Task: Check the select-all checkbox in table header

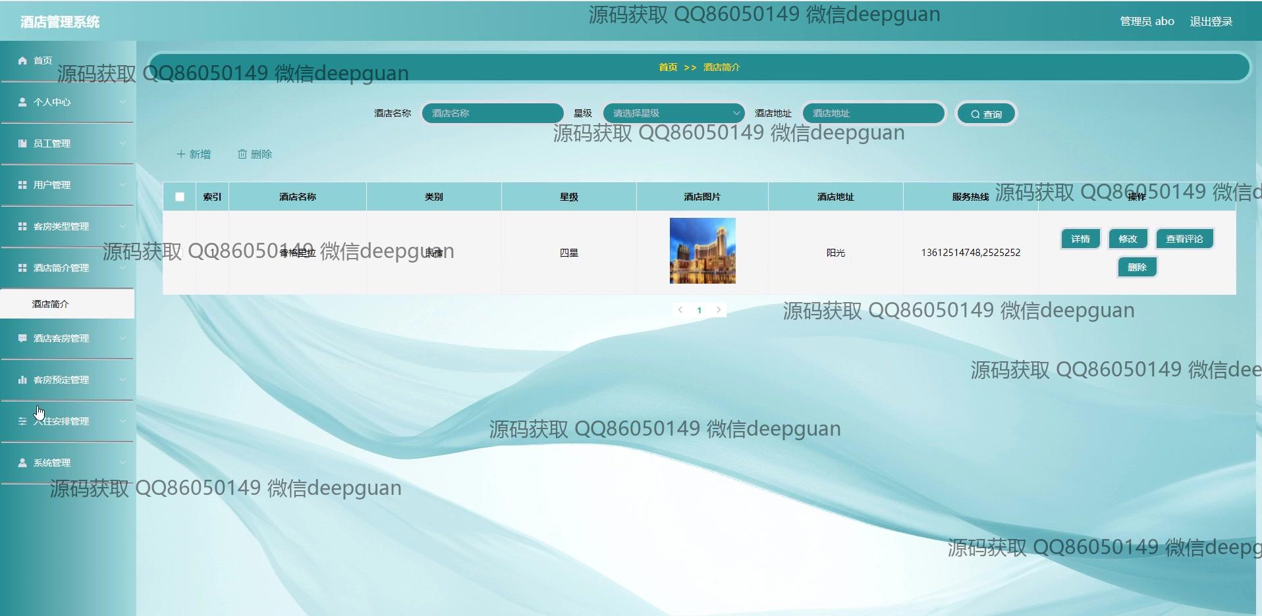Action: click(x=178, y=196)
